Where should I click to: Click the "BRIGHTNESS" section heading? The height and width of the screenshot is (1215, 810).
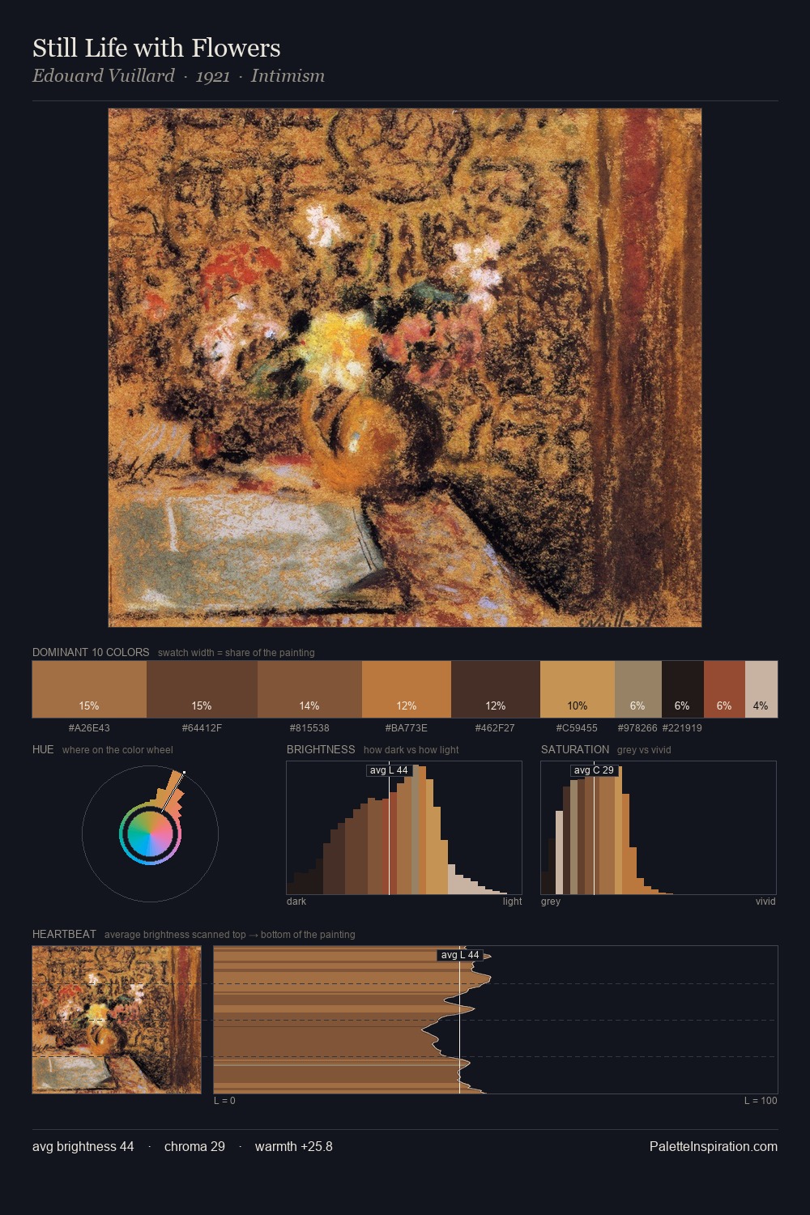click(321, 749)
